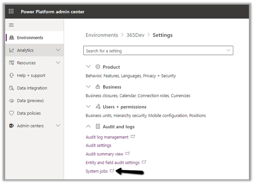Open the 365Dev breadcrumb link
Screen dimensions: 254x184
pyautogui.click(x=135, y=35)
